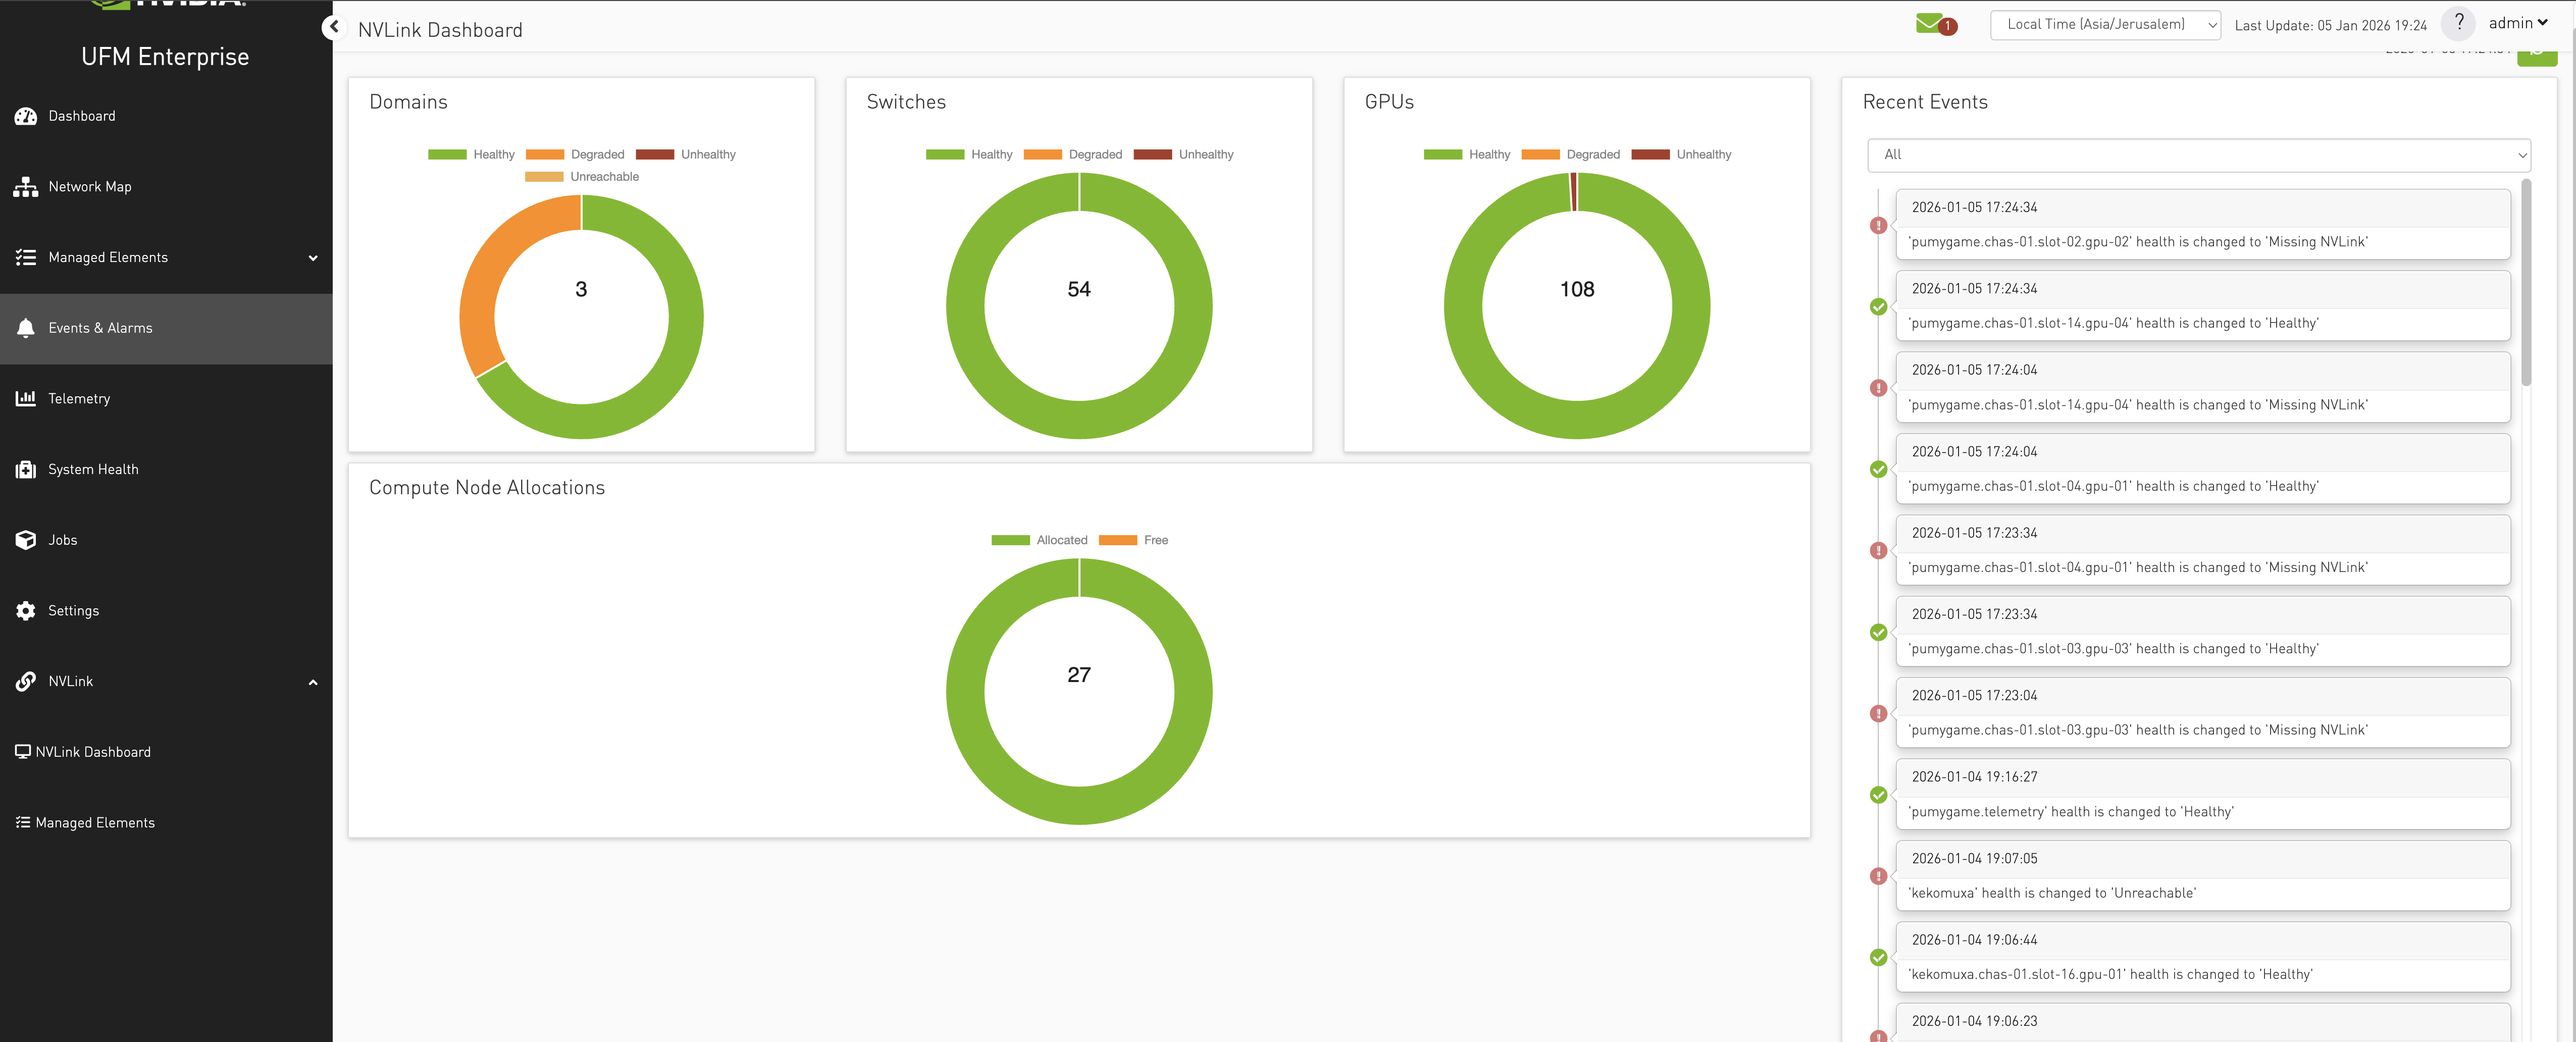This screenshot has width=2576, height=1042.
Task: Collapse the NVLink sidebar section chevron
Action: 313,682
